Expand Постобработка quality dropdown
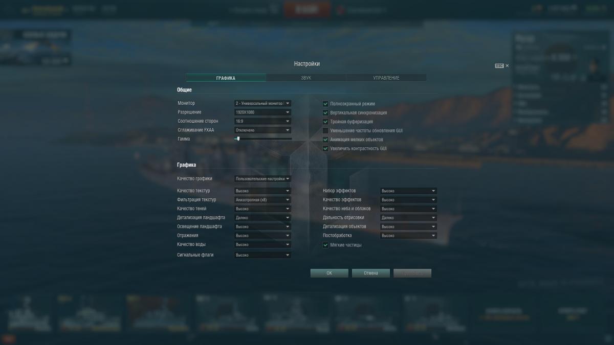Viewport: 614px width, 345px height. (x=408, y=236)
